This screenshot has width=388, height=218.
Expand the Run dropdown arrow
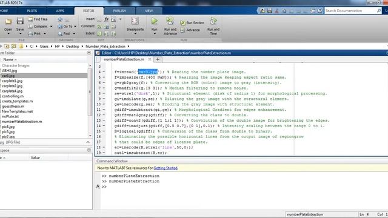(155, 34)
